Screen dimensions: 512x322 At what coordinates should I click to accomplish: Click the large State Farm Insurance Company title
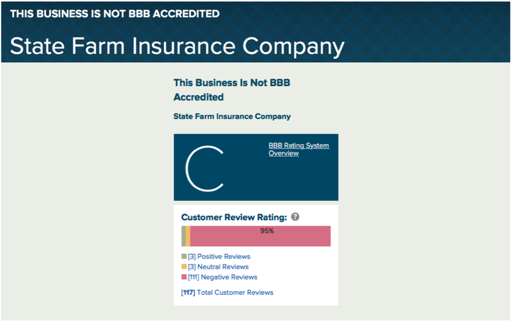point(177,46)
